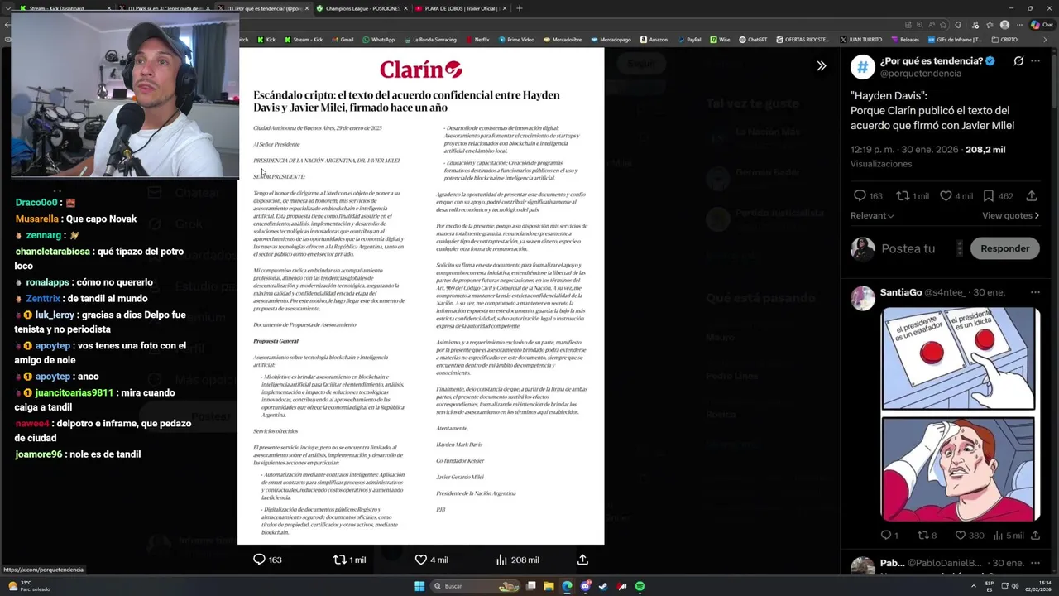The width and height of the screenshot is (1059, 596).
Task: Bookmark the tweet showing 462
Action: tap(989, 196)
